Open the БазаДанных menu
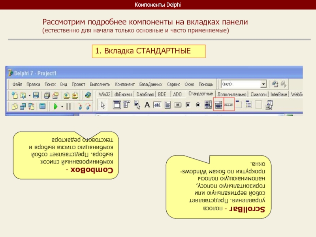 [151, 84]
